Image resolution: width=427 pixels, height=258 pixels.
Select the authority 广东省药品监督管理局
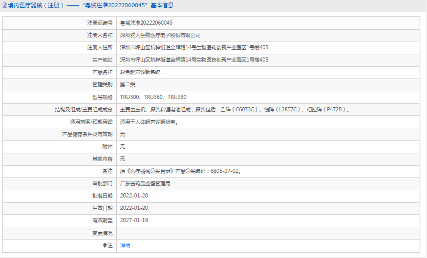(145, 184)
